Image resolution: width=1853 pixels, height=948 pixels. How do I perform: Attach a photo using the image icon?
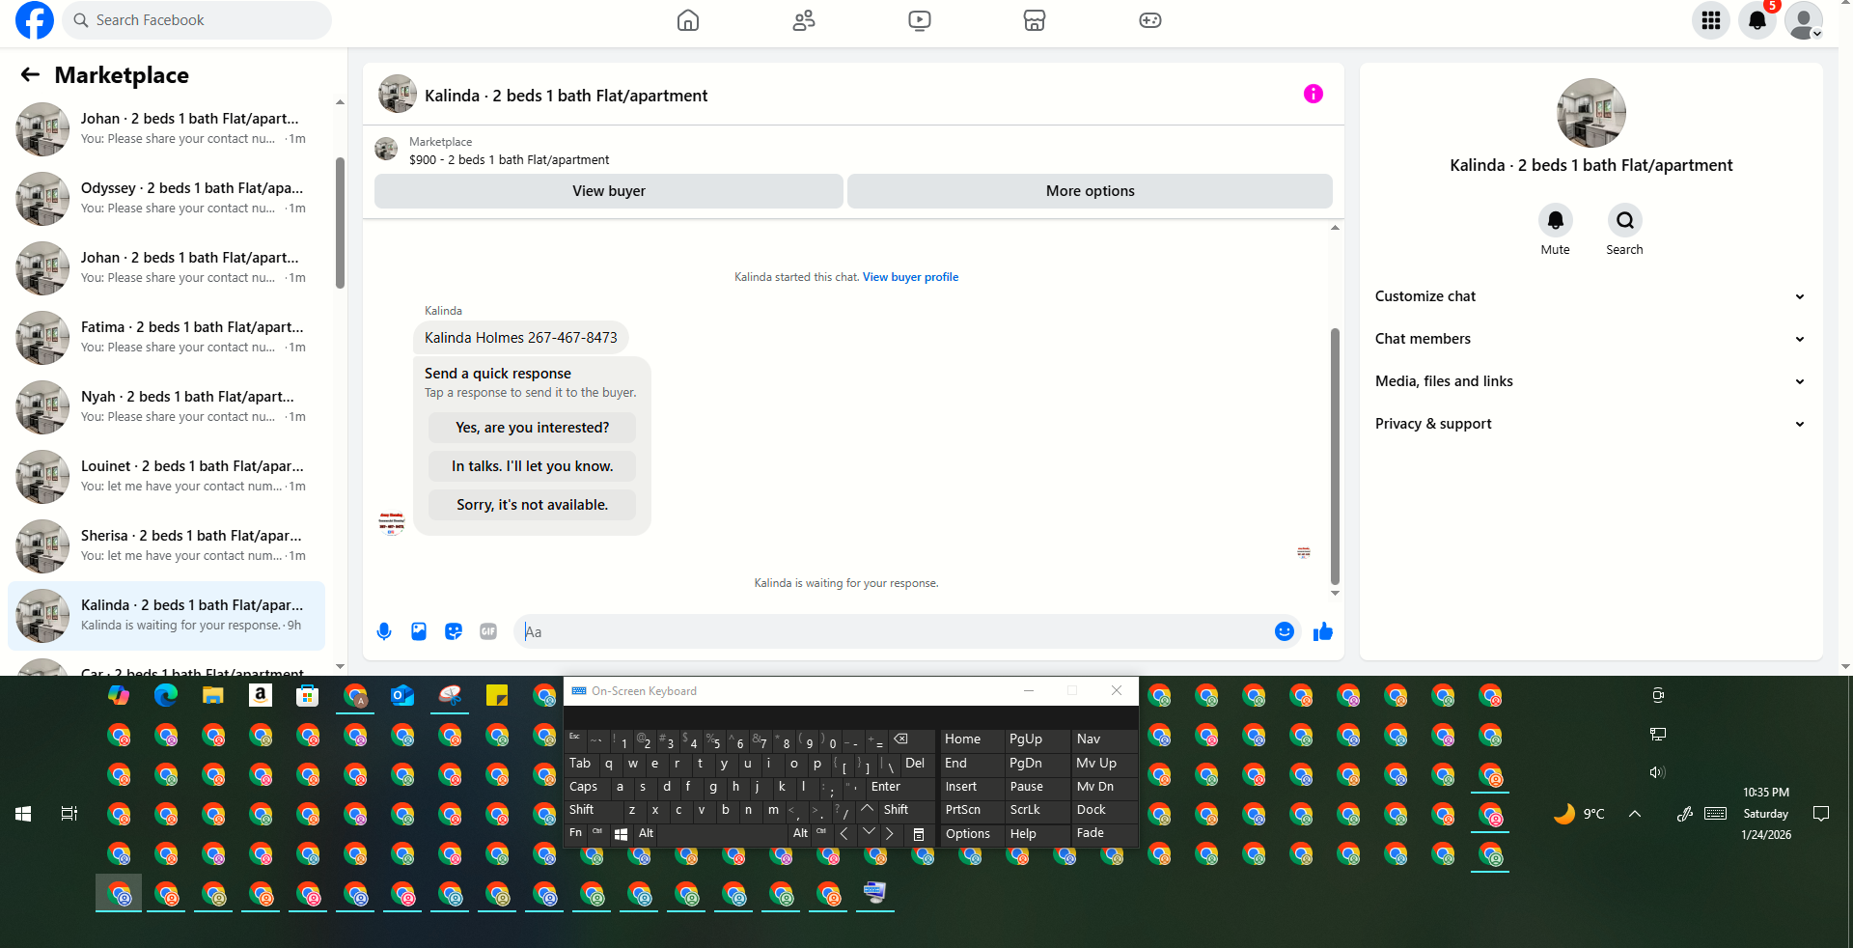click(x=419, y=631)
